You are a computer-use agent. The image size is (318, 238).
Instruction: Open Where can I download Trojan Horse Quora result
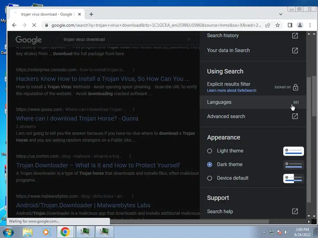(x=77, y=118)
